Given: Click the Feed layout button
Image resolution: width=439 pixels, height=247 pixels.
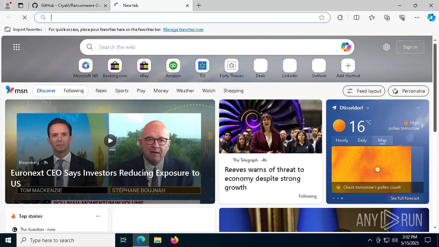Looking at the screenshot, I should [x=364, y=91].
